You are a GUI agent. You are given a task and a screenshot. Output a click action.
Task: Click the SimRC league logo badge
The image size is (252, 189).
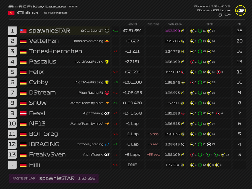[x=240, y=10]
